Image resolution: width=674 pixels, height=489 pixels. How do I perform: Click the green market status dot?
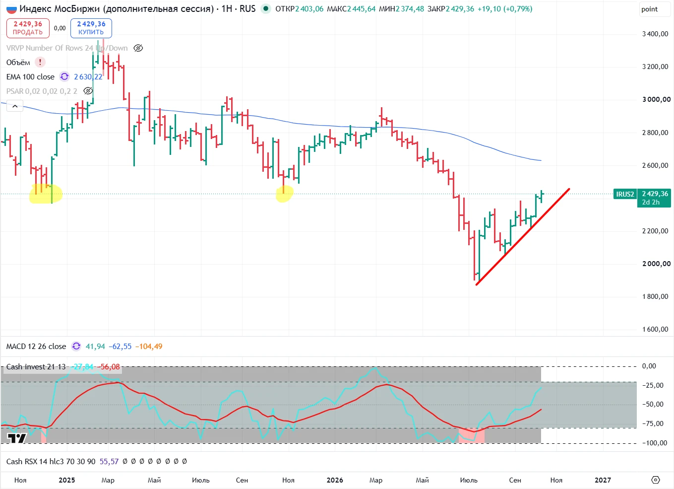click(x=266, y=8)
